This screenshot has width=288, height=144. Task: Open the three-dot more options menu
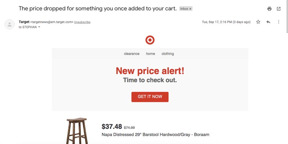(279, 22)
